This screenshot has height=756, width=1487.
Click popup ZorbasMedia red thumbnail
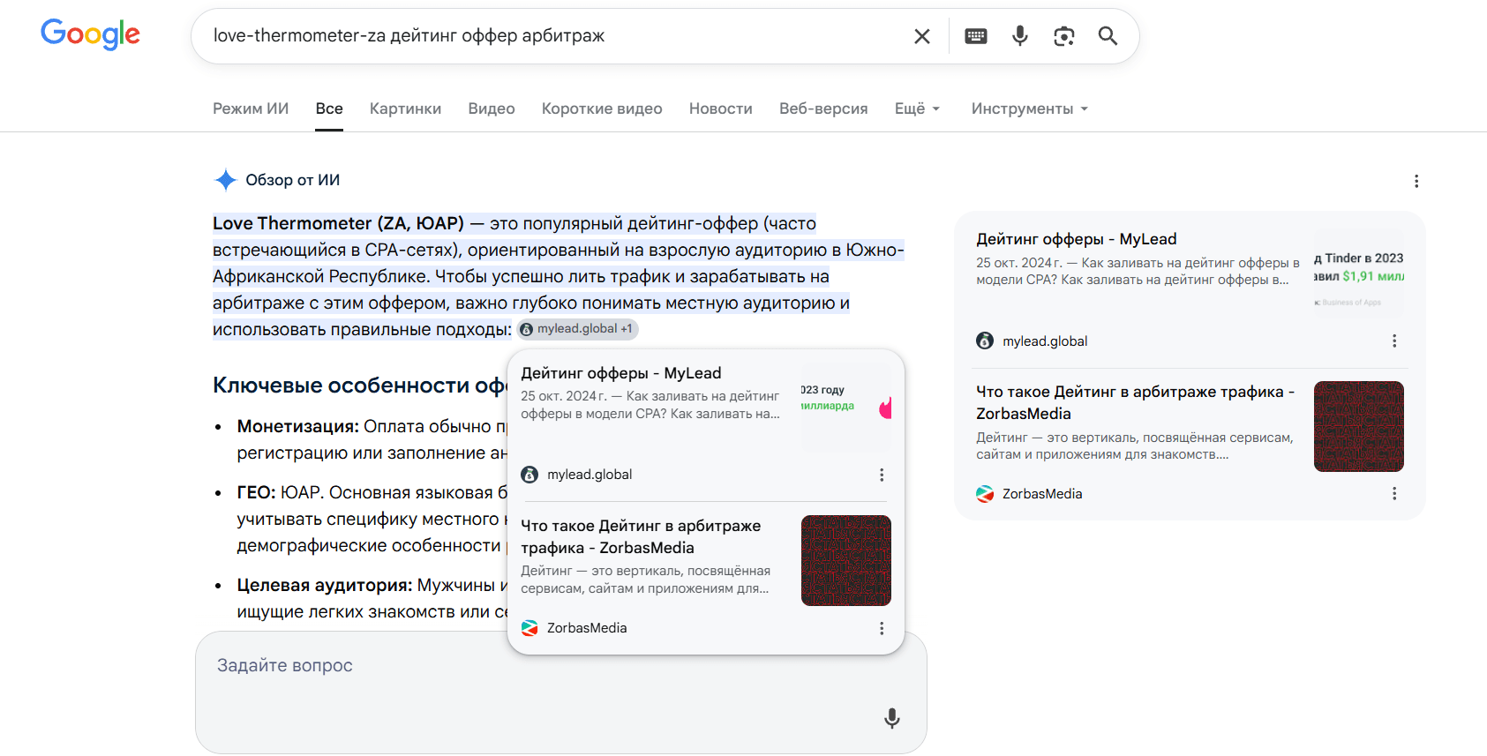846,560
